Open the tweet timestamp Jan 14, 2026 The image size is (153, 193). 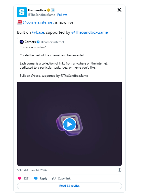click(32, 170)
